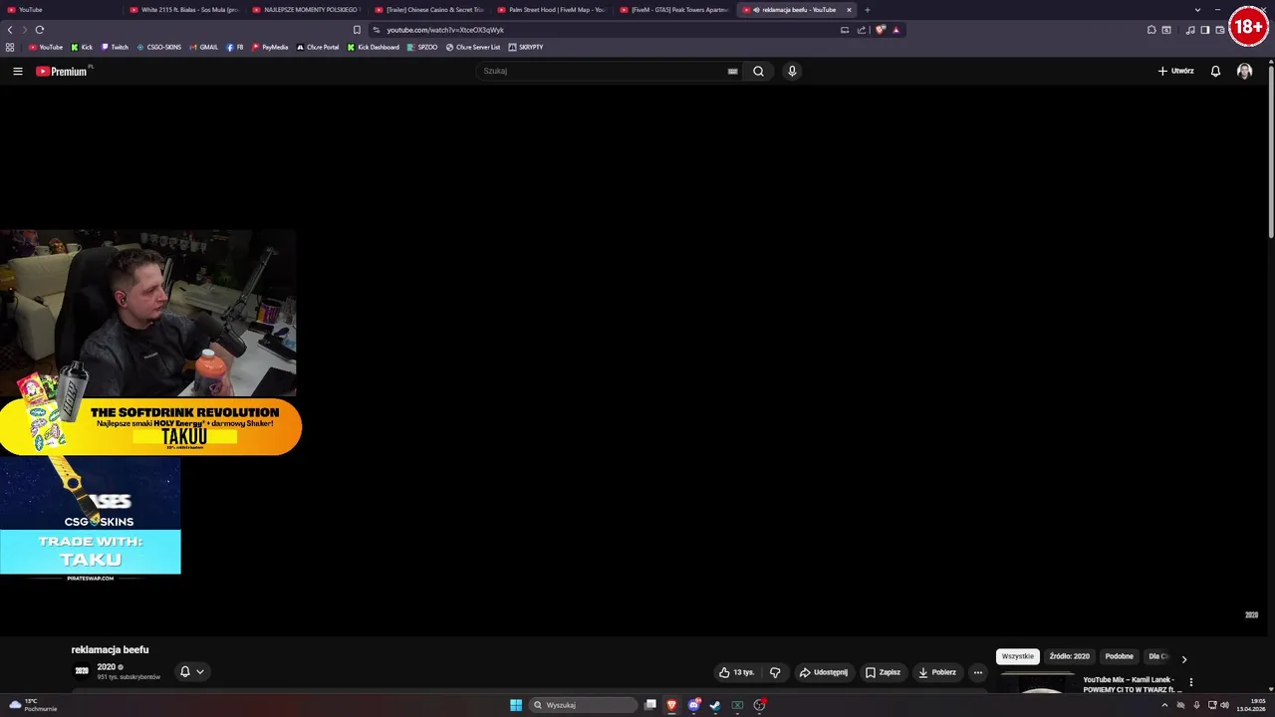Open the Task View icon in taskbar
This screenshot has width=1275, height=717.
pos(649,705)
